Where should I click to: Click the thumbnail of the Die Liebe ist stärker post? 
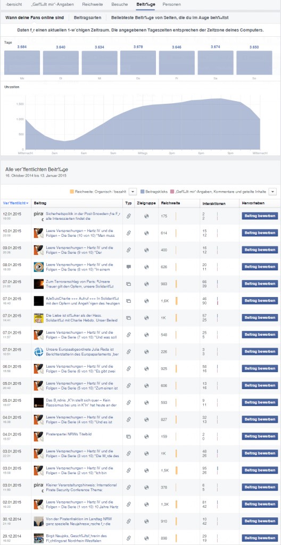pos(38,318)
